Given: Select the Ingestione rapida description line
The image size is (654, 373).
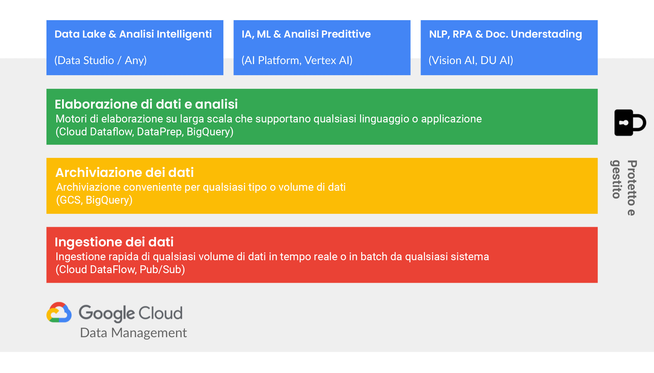Looking at the screenshot, I should click(272, 257).
